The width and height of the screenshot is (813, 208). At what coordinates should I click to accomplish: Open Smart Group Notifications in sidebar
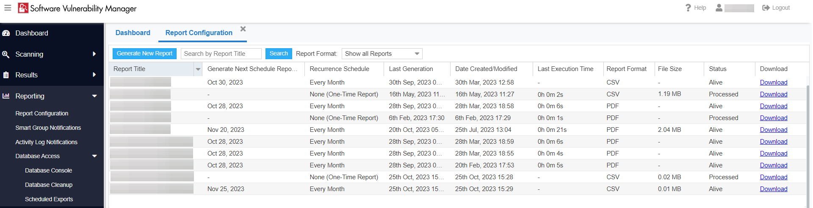click(x=48, y=128)
